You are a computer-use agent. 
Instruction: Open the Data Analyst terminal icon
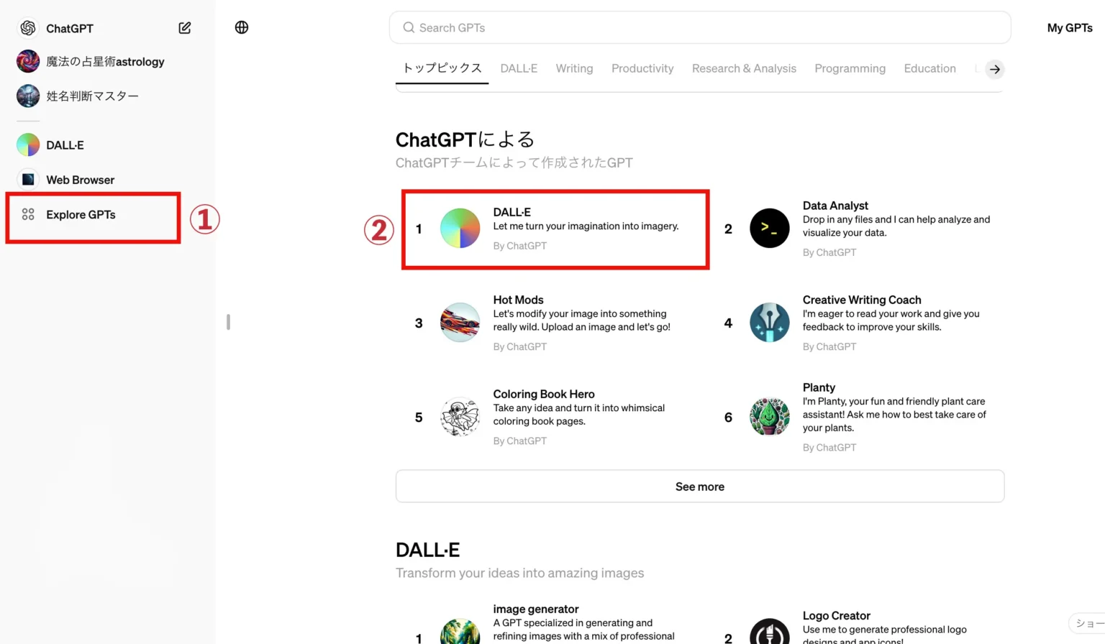tap(769, 229)
